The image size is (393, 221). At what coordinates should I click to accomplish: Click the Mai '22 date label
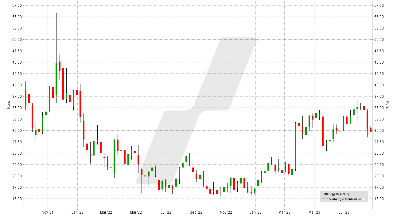[x=136, y=212]
